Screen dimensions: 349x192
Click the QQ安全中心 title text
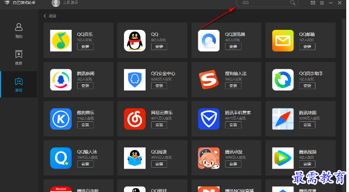(163, 73)
